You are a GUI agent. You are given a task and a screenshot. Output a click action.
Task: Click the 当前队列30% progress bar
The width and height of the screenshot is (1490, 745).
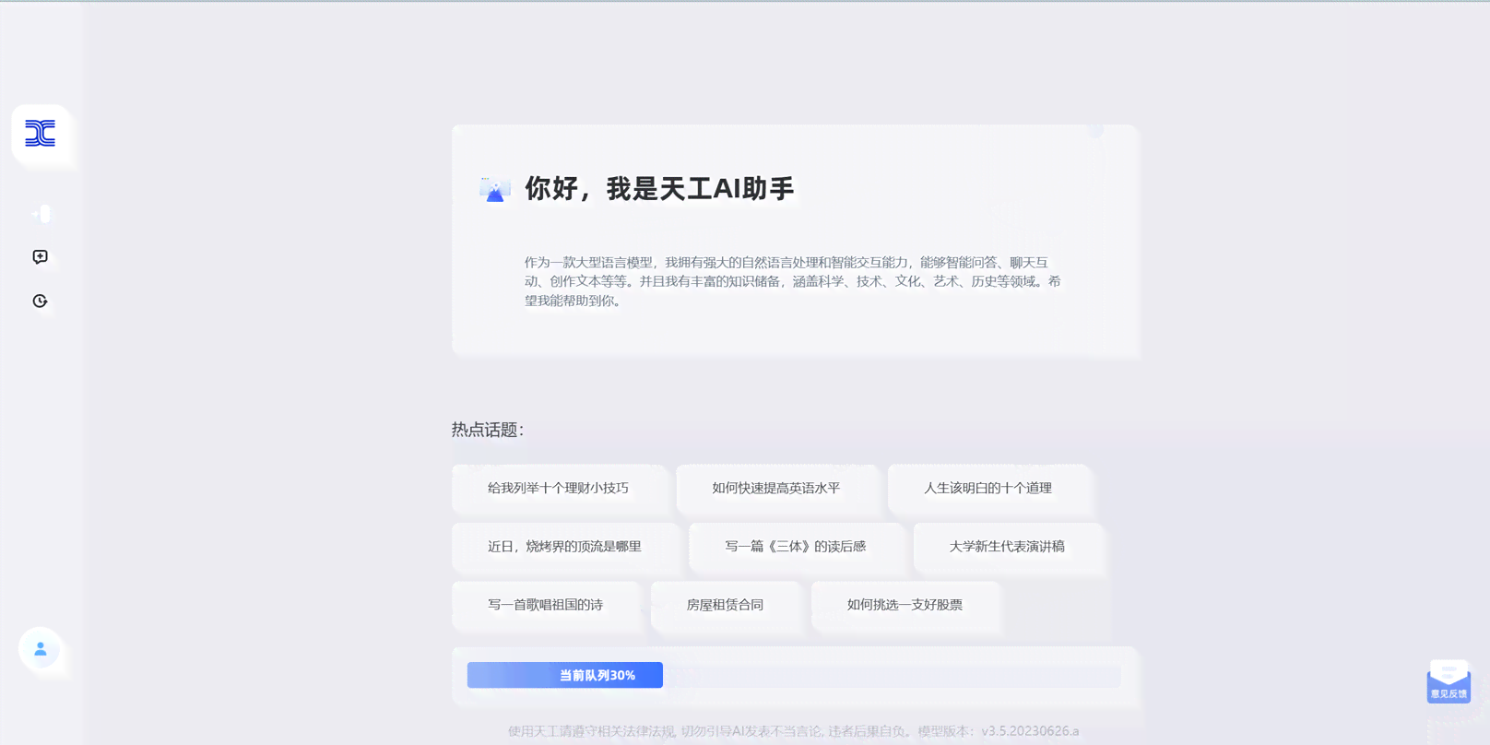pos(564,675)
